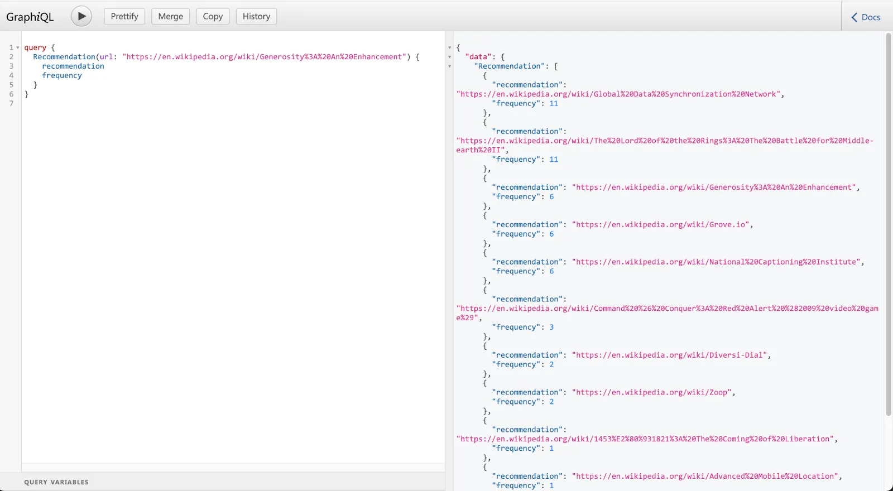Click the Command & Conquer Red Alert URL
Screen dimensions: 893x491
(x=667, y=313)
